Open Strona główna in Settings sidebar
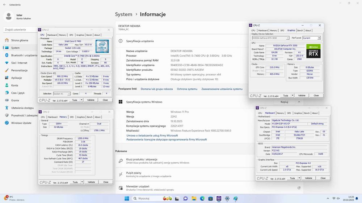 click(x=20, y=40)
